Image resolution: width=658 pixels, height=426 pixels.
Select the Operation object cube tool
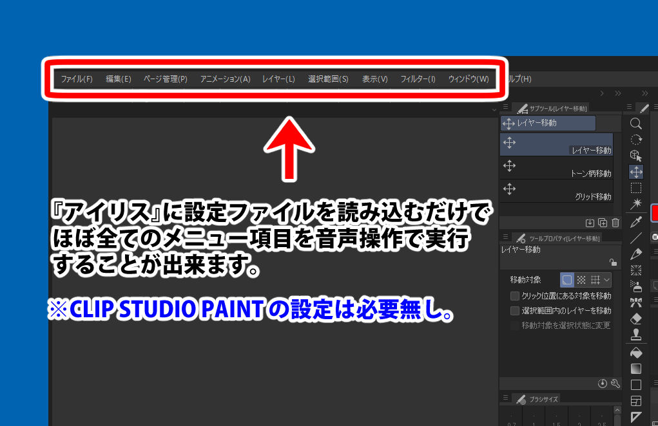[x=635, y=155]
